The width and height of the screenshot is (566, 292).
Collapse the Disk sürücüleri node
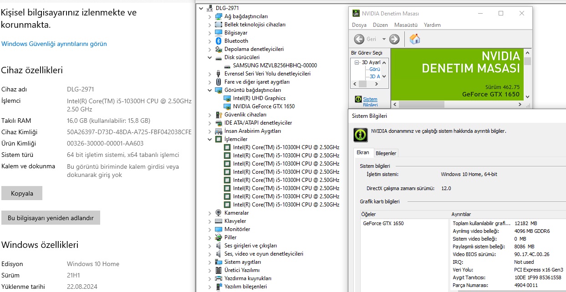[x=209, y=57]
